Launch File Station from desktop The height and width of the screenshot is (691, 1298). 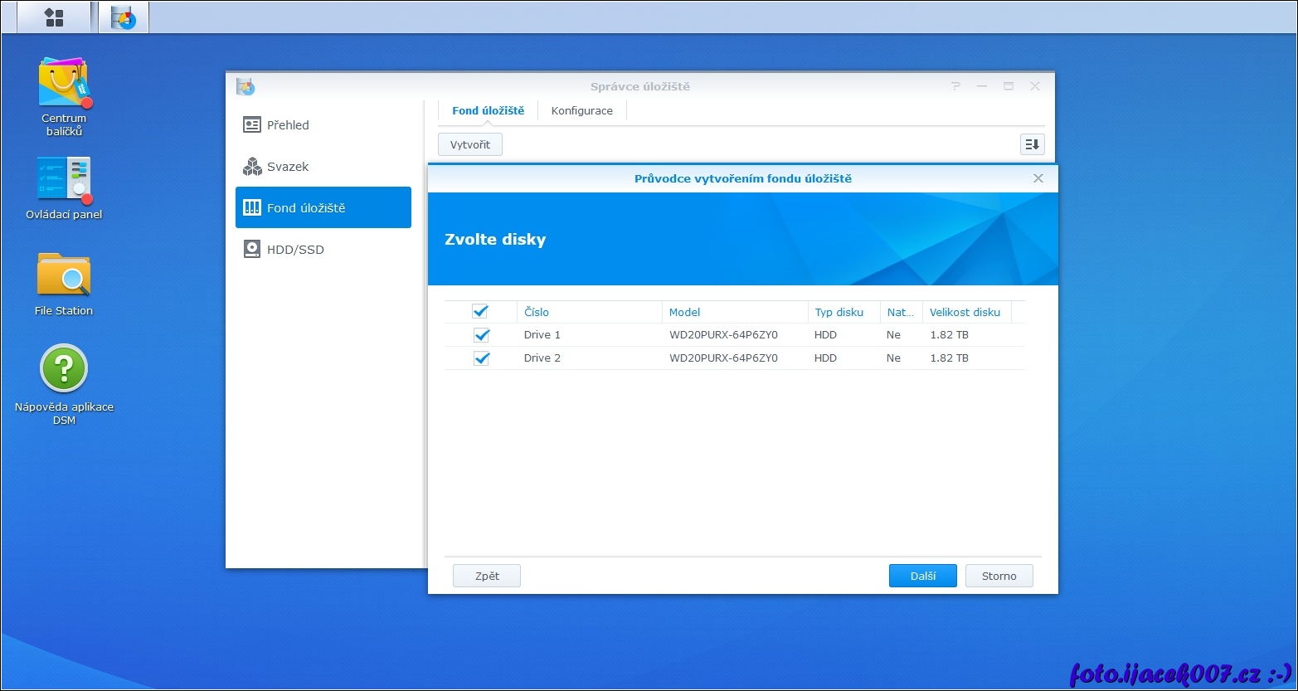click(x=64, y=275)
